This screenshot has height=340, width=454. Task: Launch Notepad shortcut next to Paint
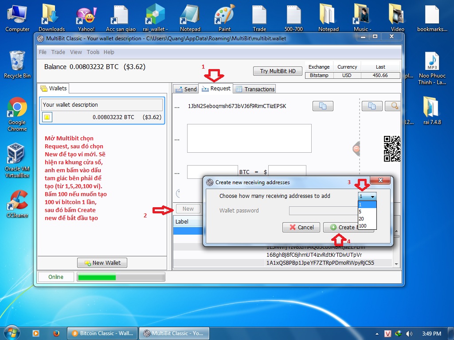[190, 18]
